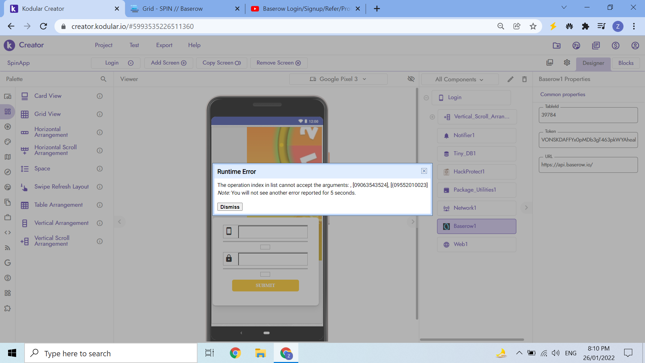Open the User Interface palette category icon

pos(7,96)
